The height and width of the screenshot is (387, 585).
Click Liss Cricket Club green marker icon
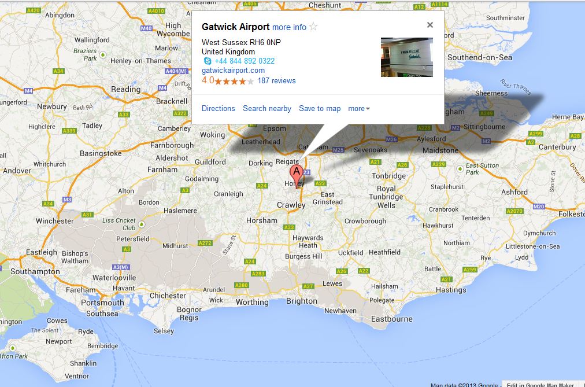click(x=142, y=224)
